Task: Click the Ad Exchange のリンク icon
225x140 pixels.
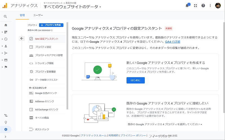Action: (x=31, y=109)
